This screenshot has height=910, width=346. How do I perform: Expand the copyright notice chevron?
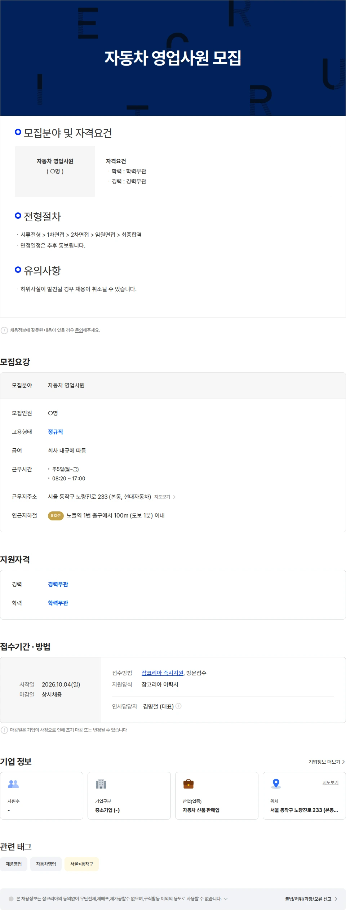click(226, 899)
